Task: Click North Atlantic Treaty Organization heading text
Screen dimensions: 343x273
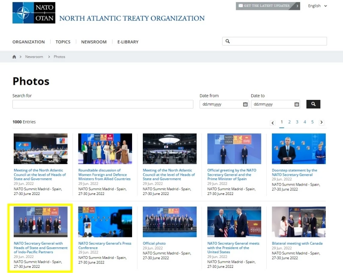Action: pos(132,18)
